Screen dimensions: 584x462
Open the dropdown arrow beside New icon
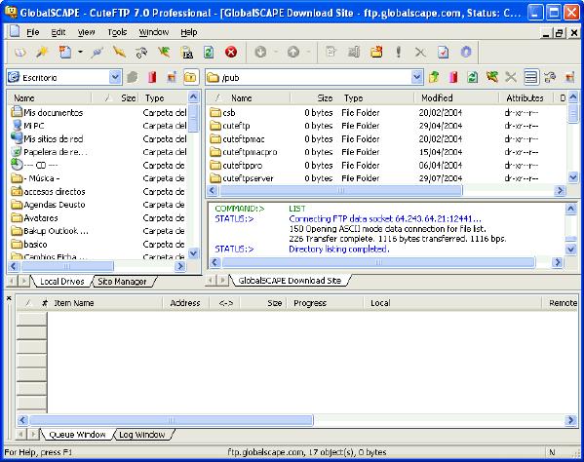(80, 53)
